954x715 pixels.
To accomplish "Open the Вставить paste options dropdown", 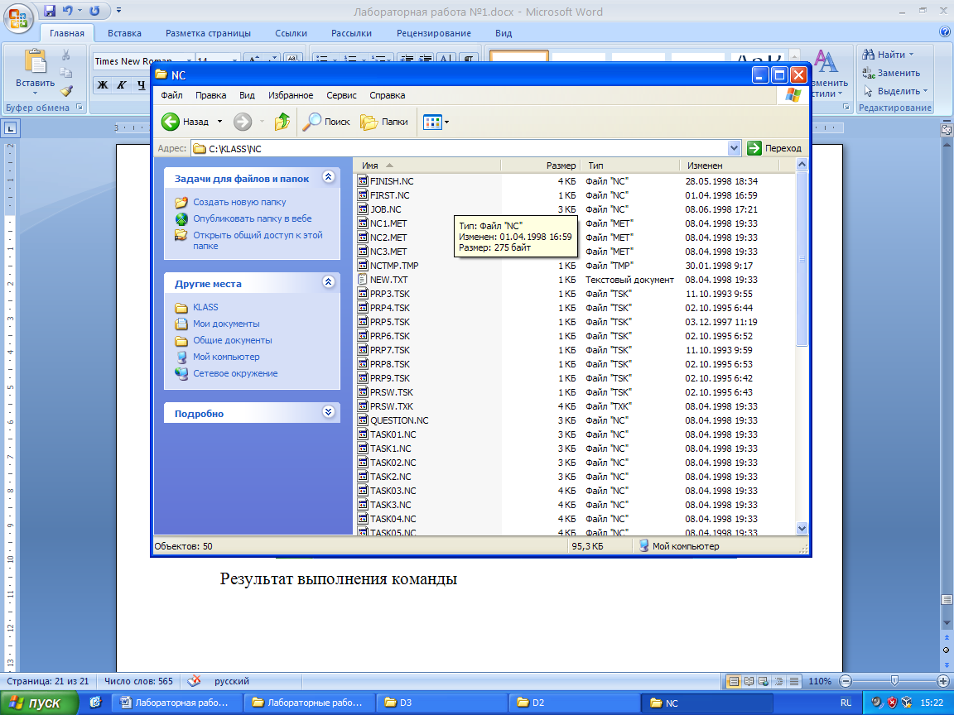I will (x=35, y=94).
